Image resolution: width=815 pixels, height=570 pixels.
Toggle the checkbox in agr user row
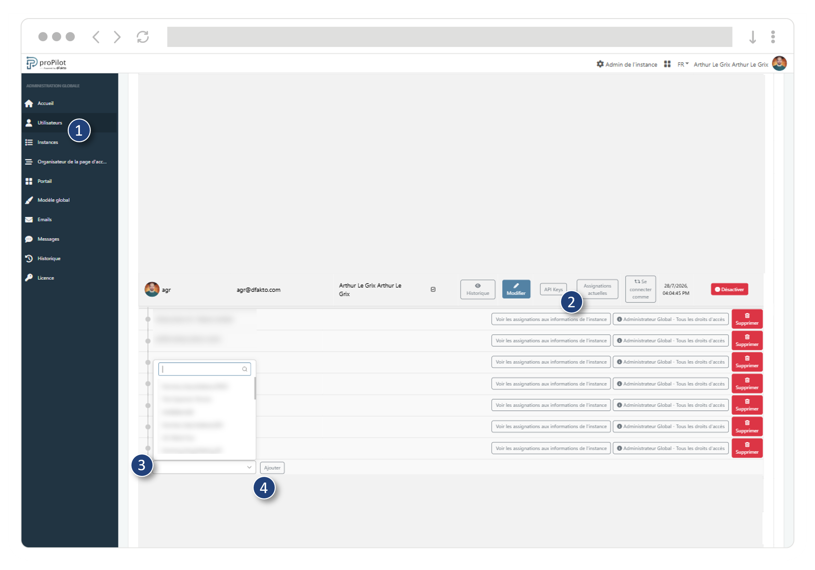[x=433, y=289]
